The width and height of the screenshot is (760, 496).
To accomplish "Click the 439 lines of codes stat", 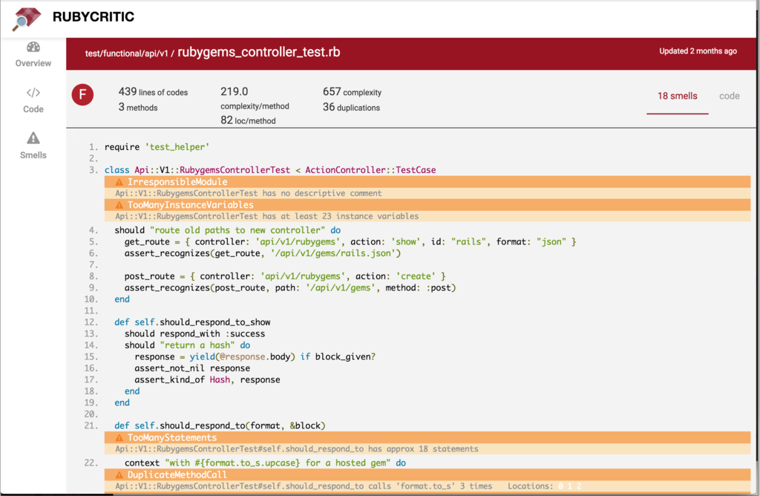I will click(x=153, y=91).
